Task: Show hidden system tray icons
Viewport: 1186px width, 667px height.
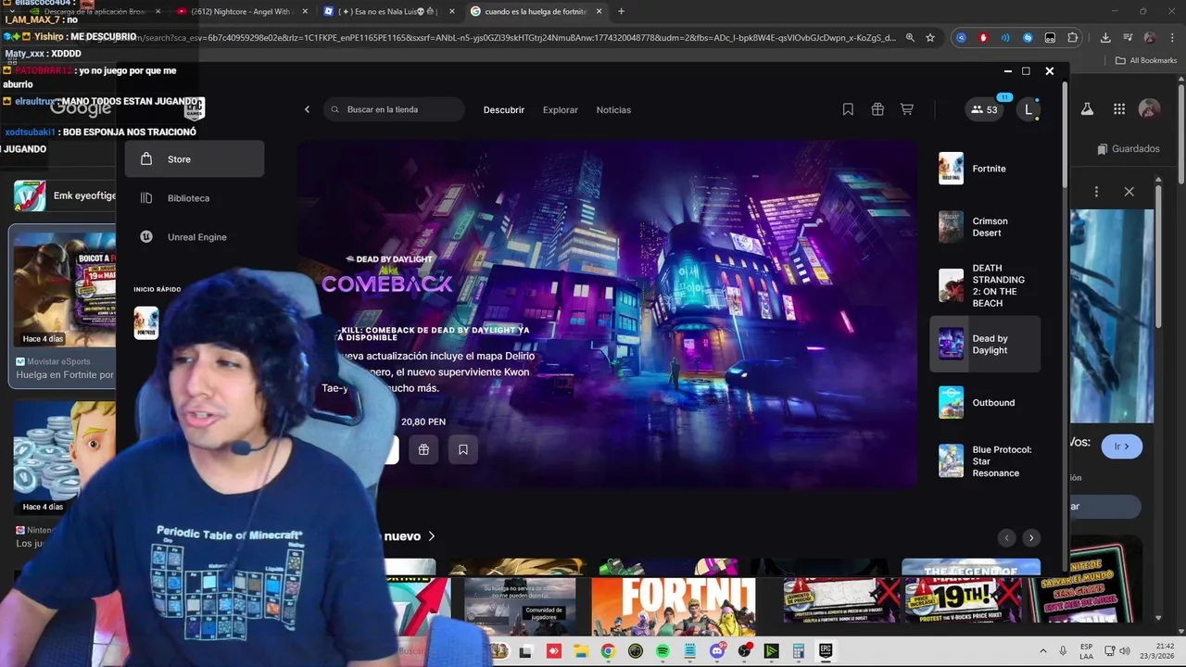Action: (1042, 651)
